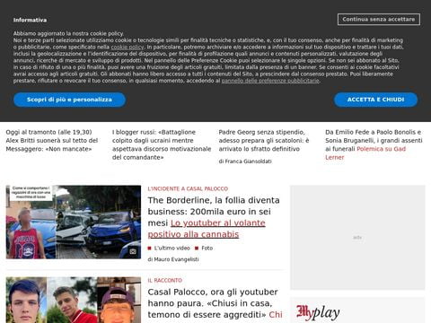The image size is (431, 323).
Task: Read Alex Britti rooftop concert headline
Action: pyautogui.click(x=52, y=140)
